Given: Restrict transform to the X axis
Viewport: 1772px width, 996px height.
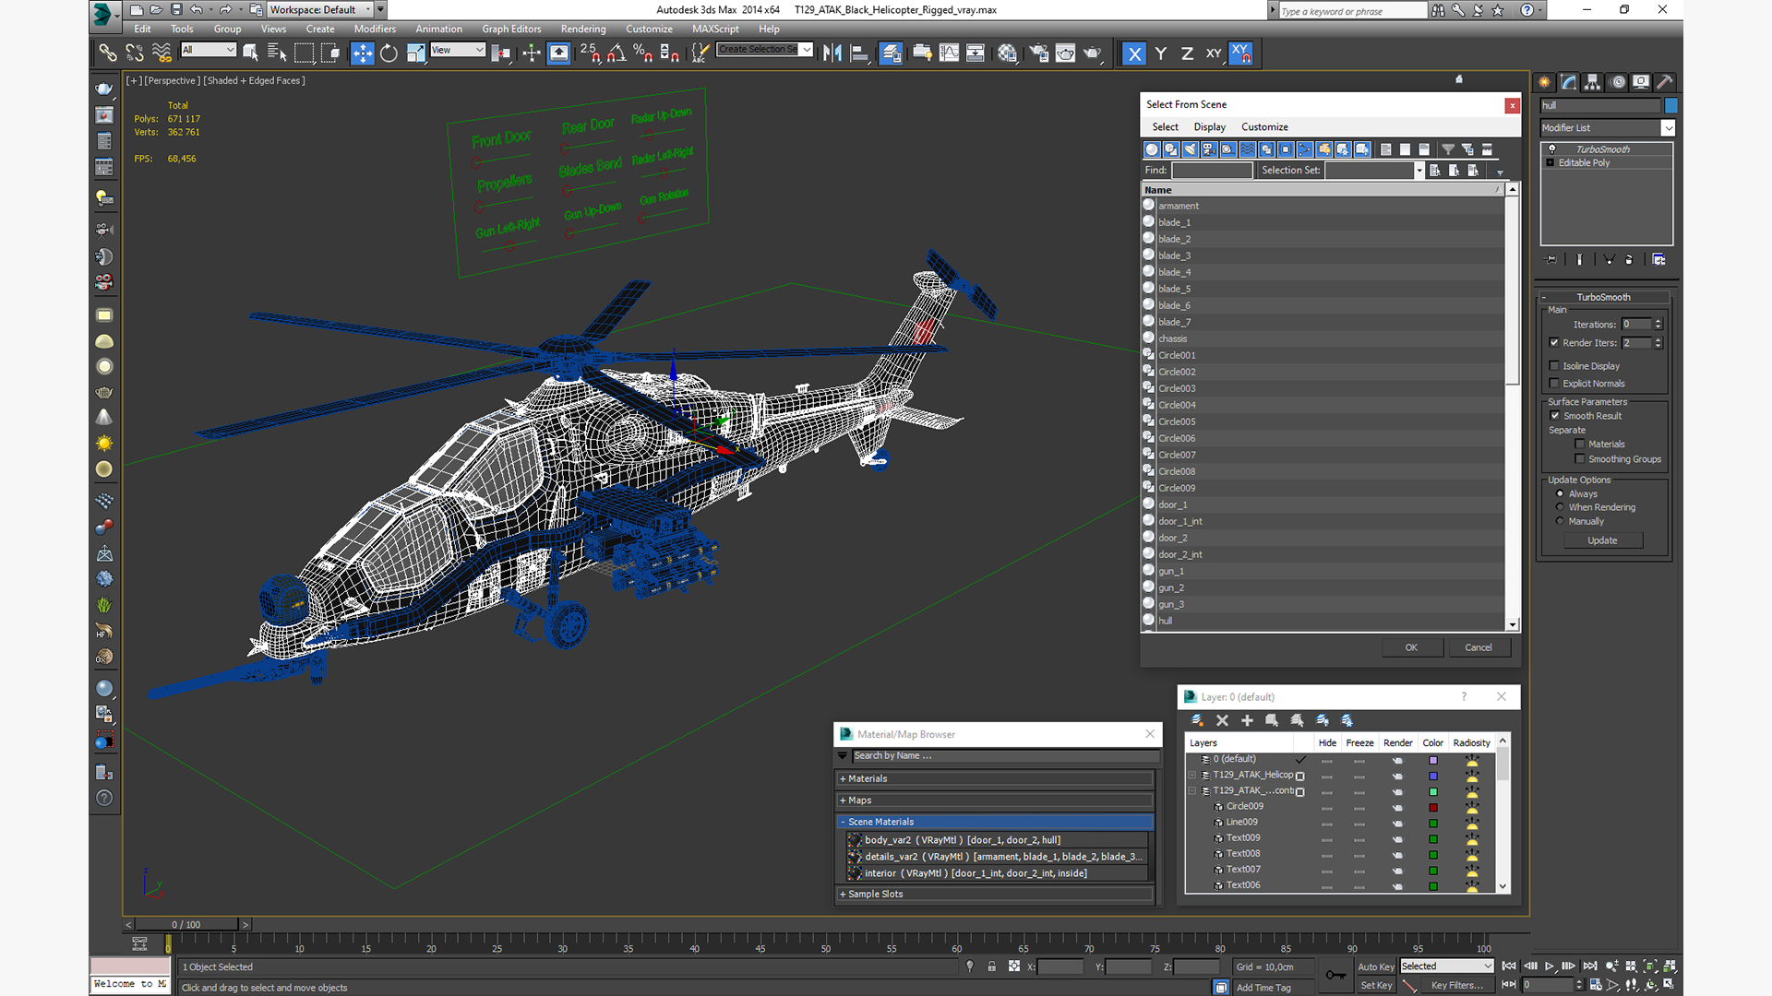Looking at the screenshot, I should pyautogui.click(x=1134, y=53).
